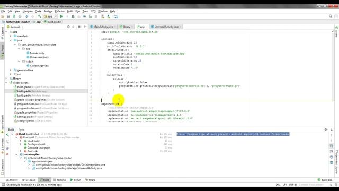The image size is (339, 191).
Task: Hide the Project panel
Action: [x=85, y=27]
